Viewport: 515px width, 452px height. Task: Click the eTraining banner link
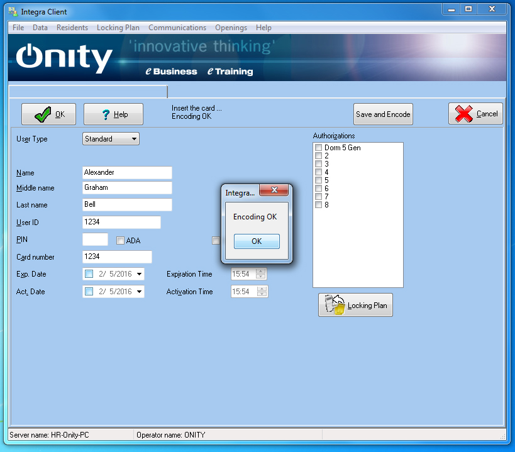230,72
